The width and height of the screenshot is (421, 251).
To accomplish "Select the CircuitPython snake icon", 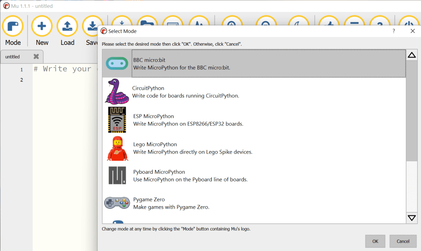I will point(117,91).
